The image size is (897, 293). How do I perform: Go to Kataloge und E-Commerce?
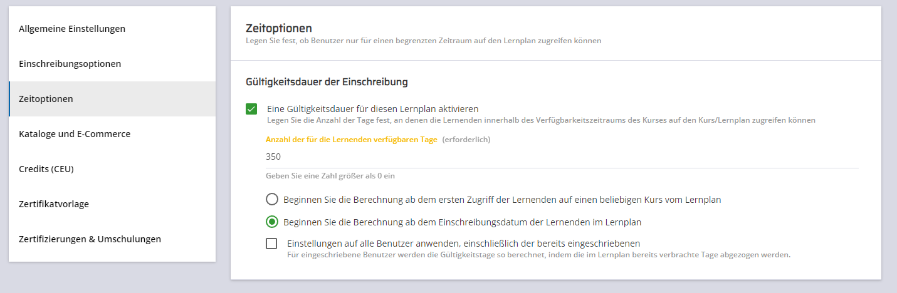[x=112, y=134]
